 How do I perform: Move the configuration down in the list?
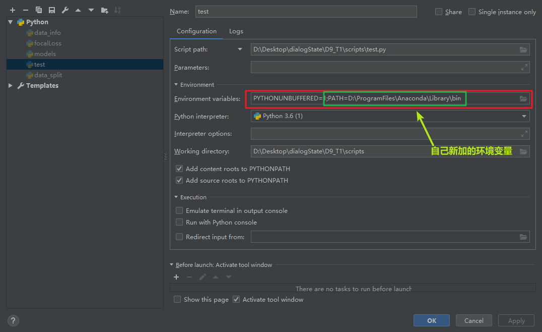click(x=91, y=11)
